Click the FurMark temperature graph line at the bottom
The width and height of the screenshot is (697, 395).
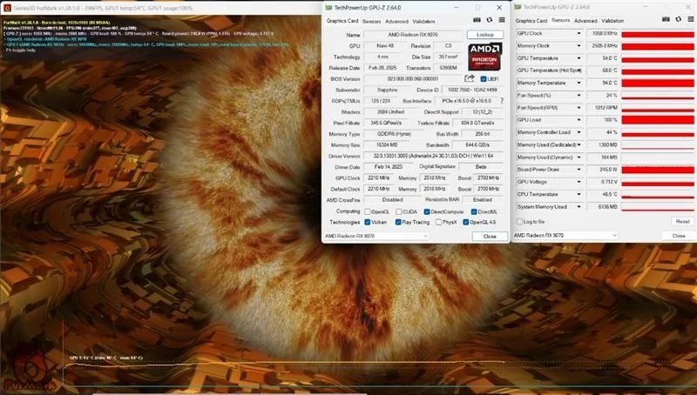tap(285, 365)
